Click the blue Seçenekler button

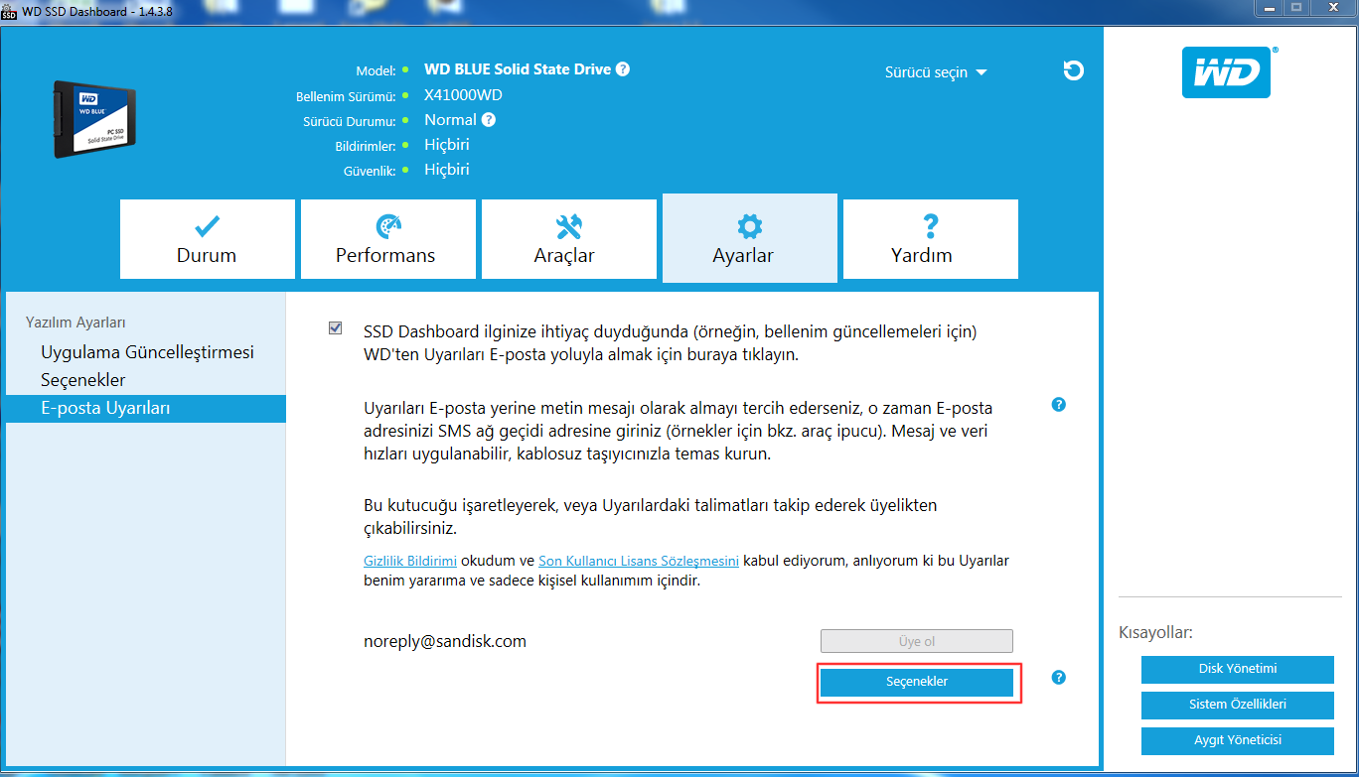pyautogui.click(x=917, y=682)
